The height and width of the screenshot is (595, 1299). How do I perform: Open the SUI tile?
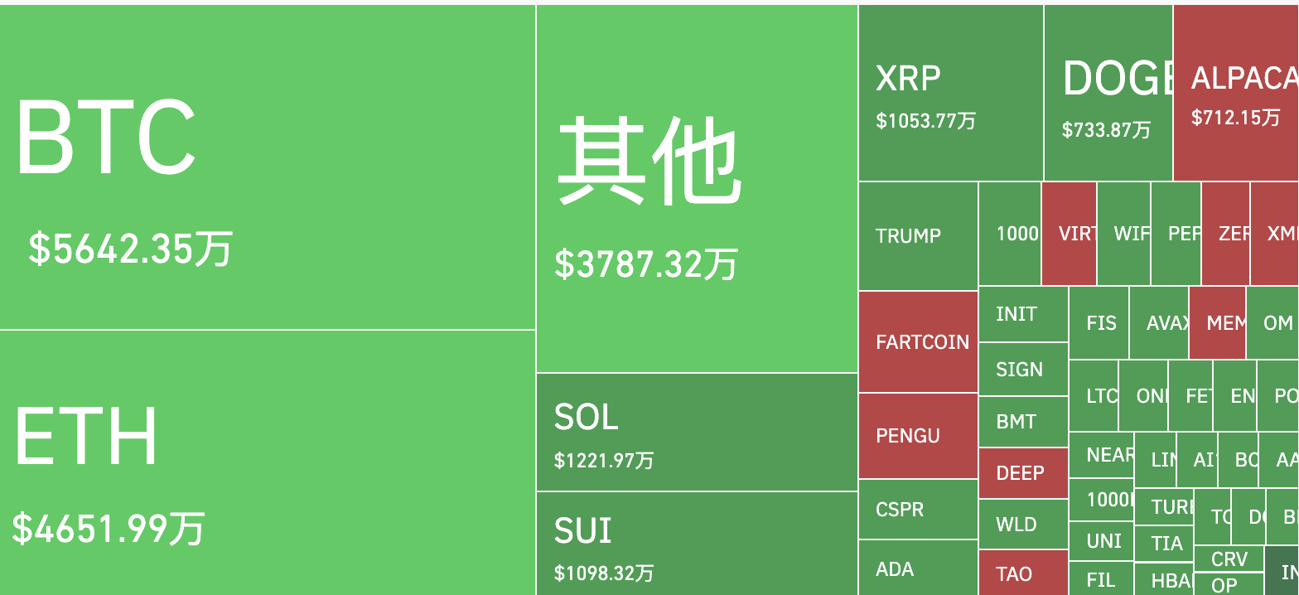coord(697,544)
